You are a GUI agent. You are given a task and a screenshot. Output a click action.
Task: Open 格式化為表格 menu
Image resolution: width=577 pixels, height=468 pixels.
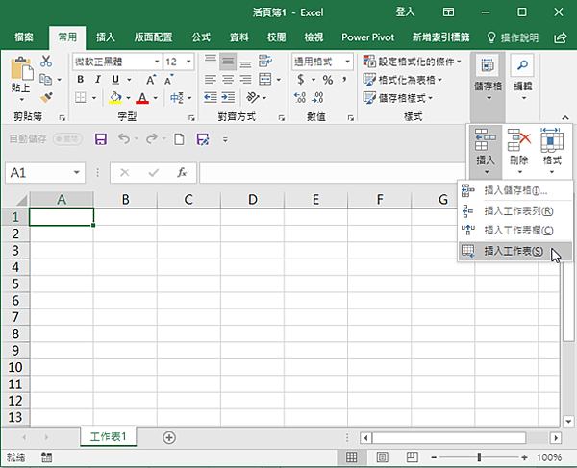coord(403,80)
